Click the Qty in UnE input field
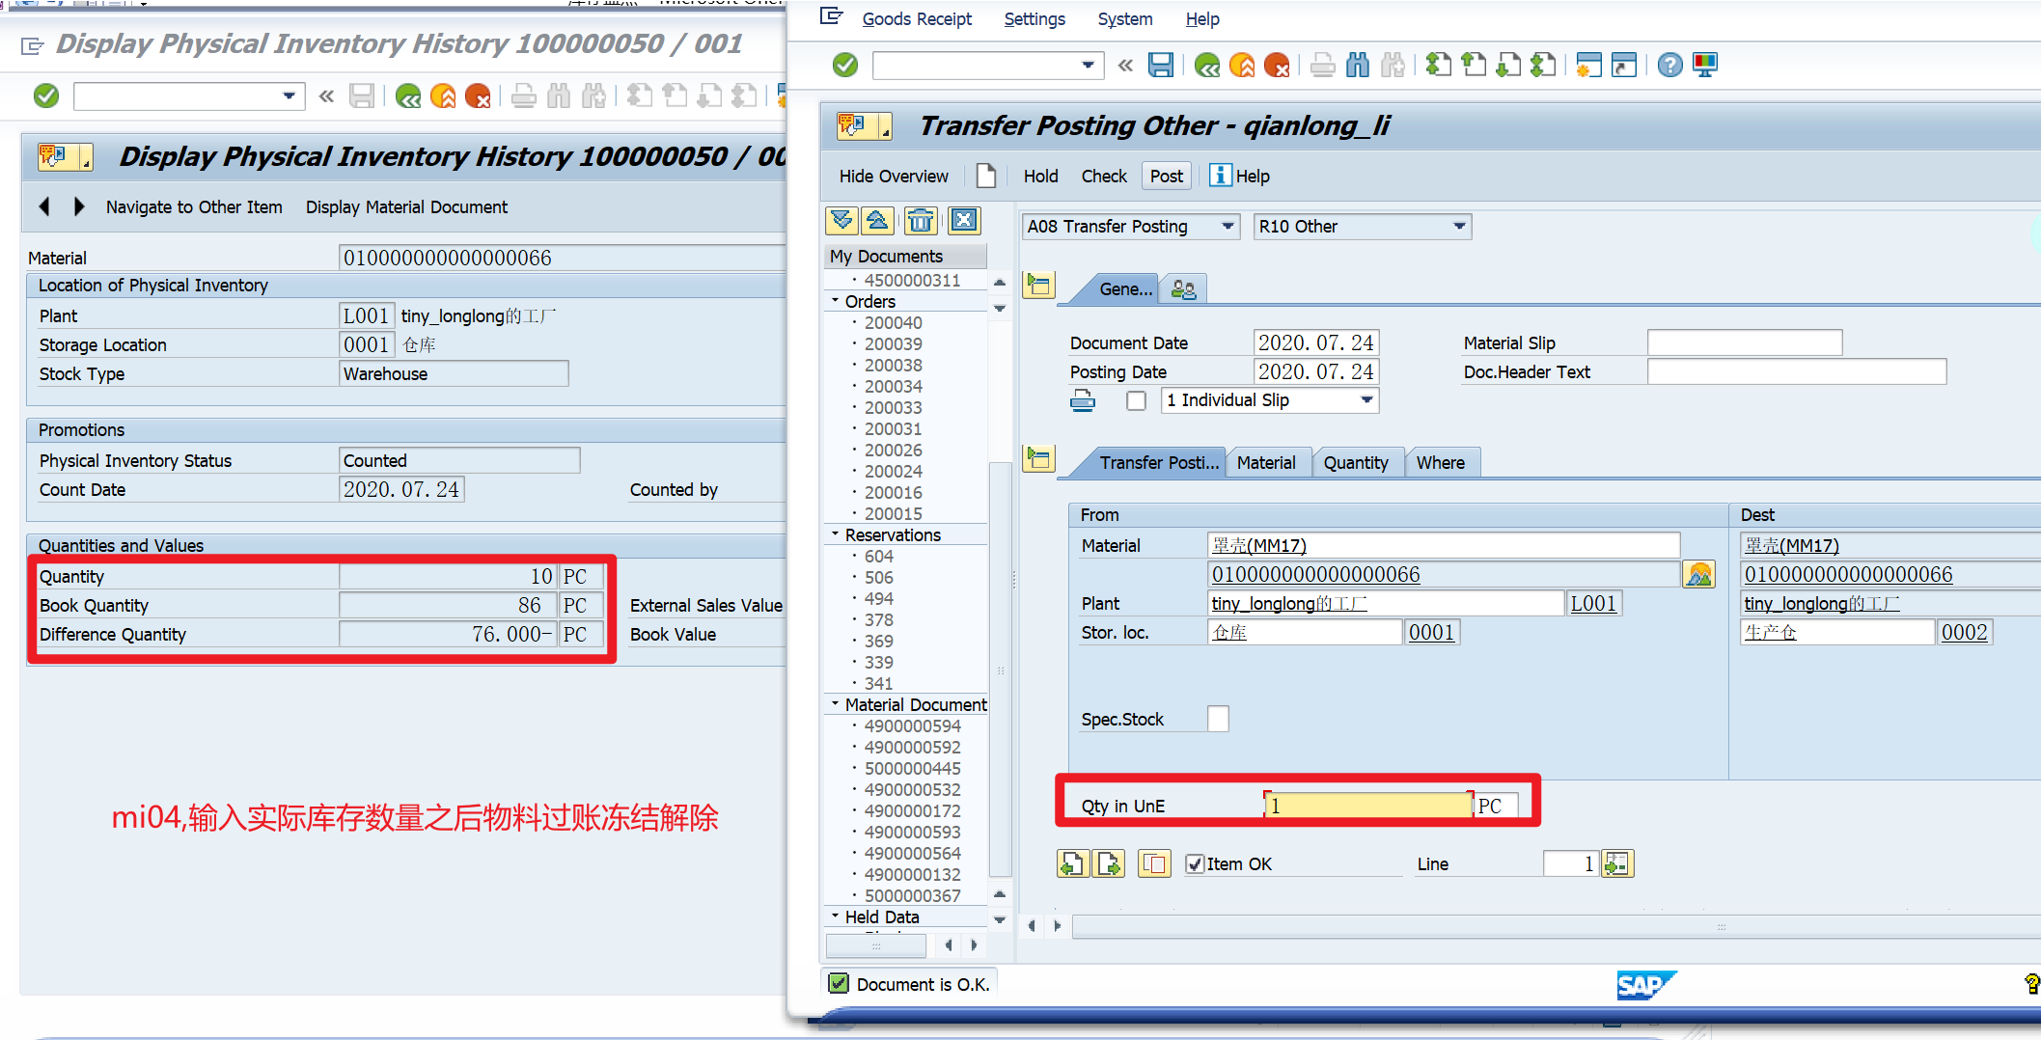Viewport: 2041px width, 1040px height. click(x=1368, y=806)
